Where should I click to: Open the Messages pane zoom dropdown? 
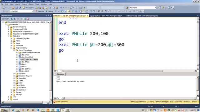pos(61,98)
